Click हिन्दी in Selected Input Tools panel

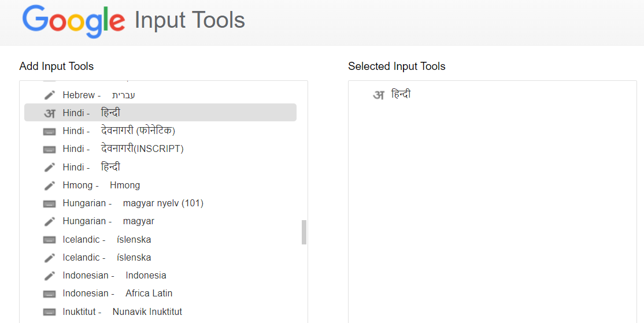[x=401, y=94]
